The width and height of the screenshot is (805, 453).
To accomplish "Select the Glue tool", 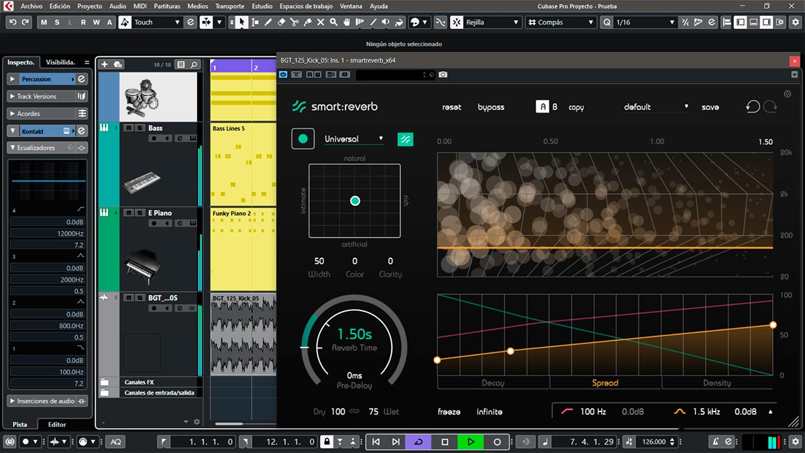I will coord(307,22).
